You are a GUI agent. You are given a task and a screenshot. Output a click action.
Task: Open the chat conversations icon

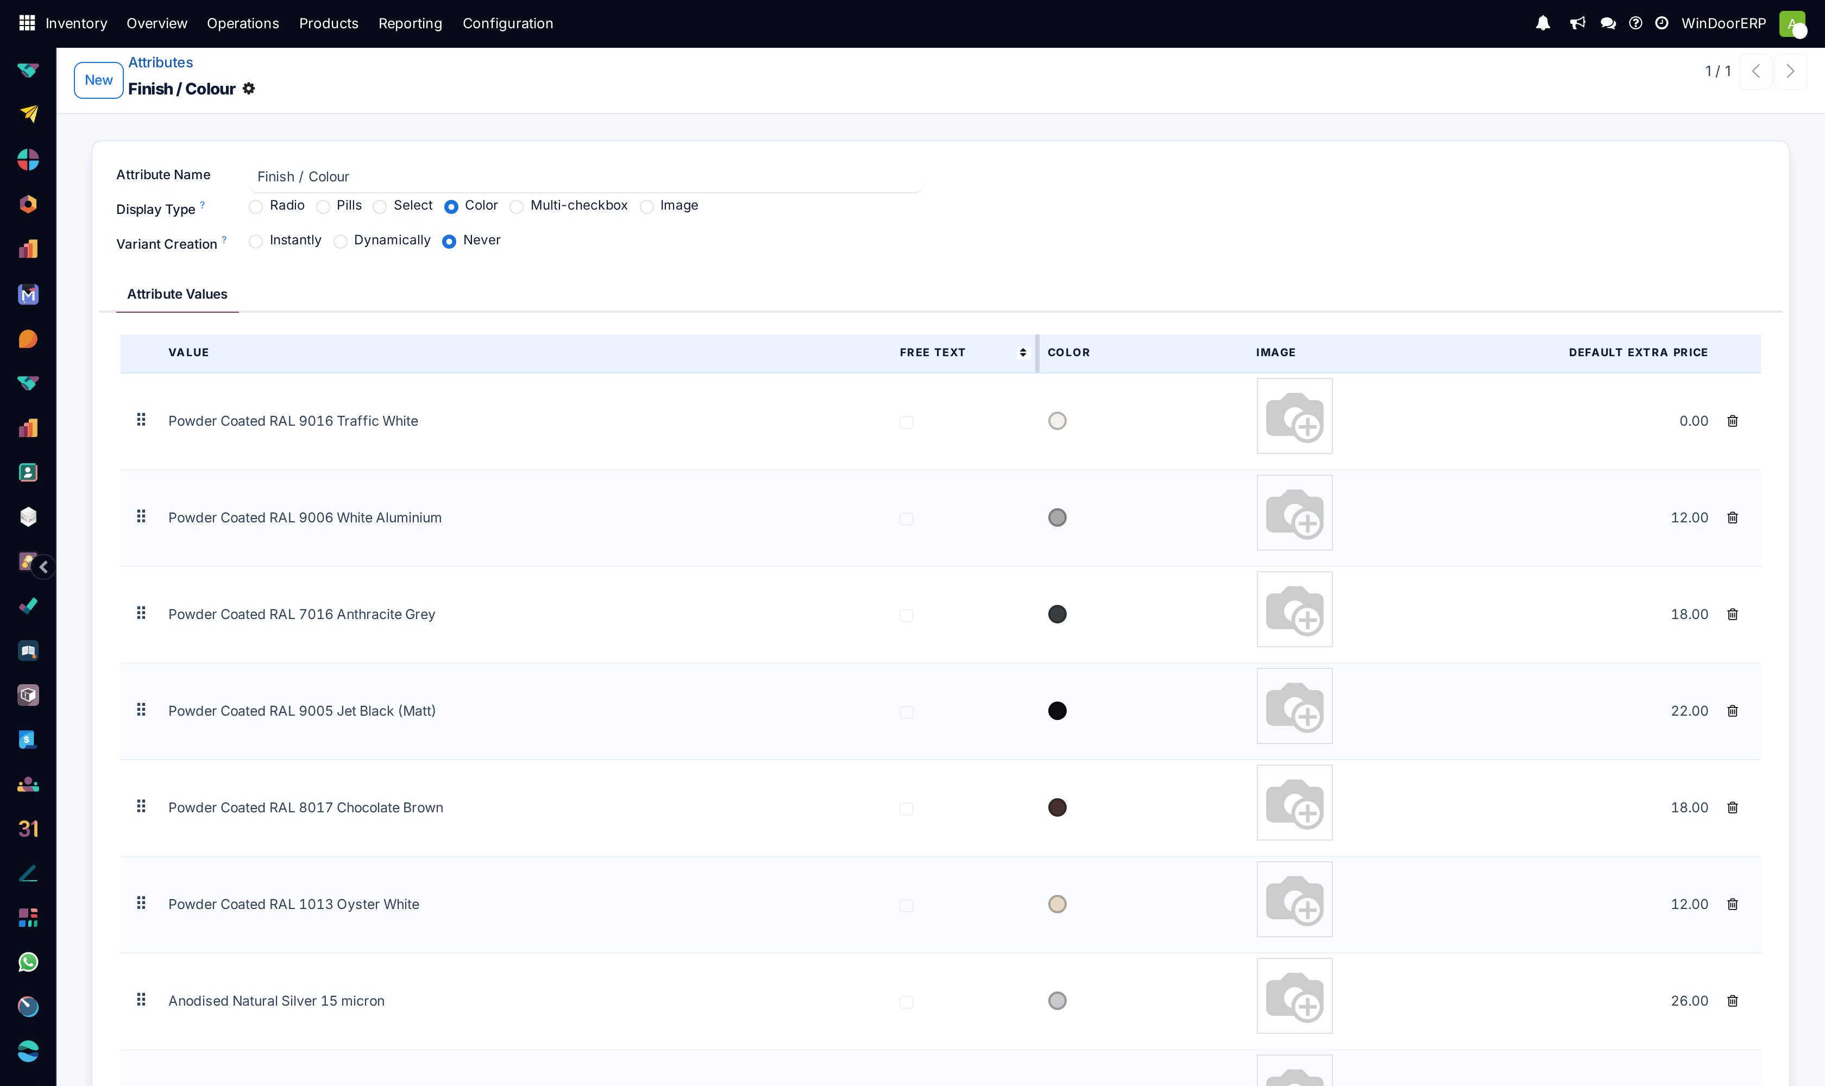pos(1608,23)
